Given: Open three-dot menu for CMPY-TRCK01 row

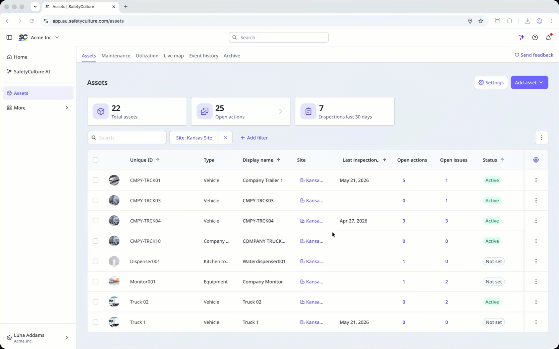Looking at the screenshot, I should click(x=536, y=180).
